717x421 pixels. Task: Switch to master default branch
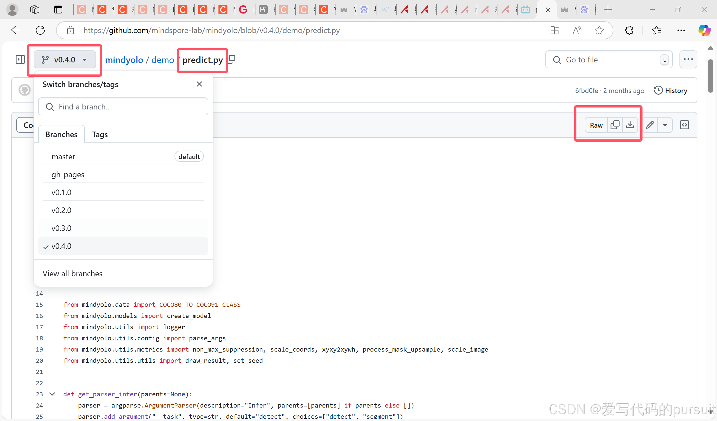click(x=64, y=156)
